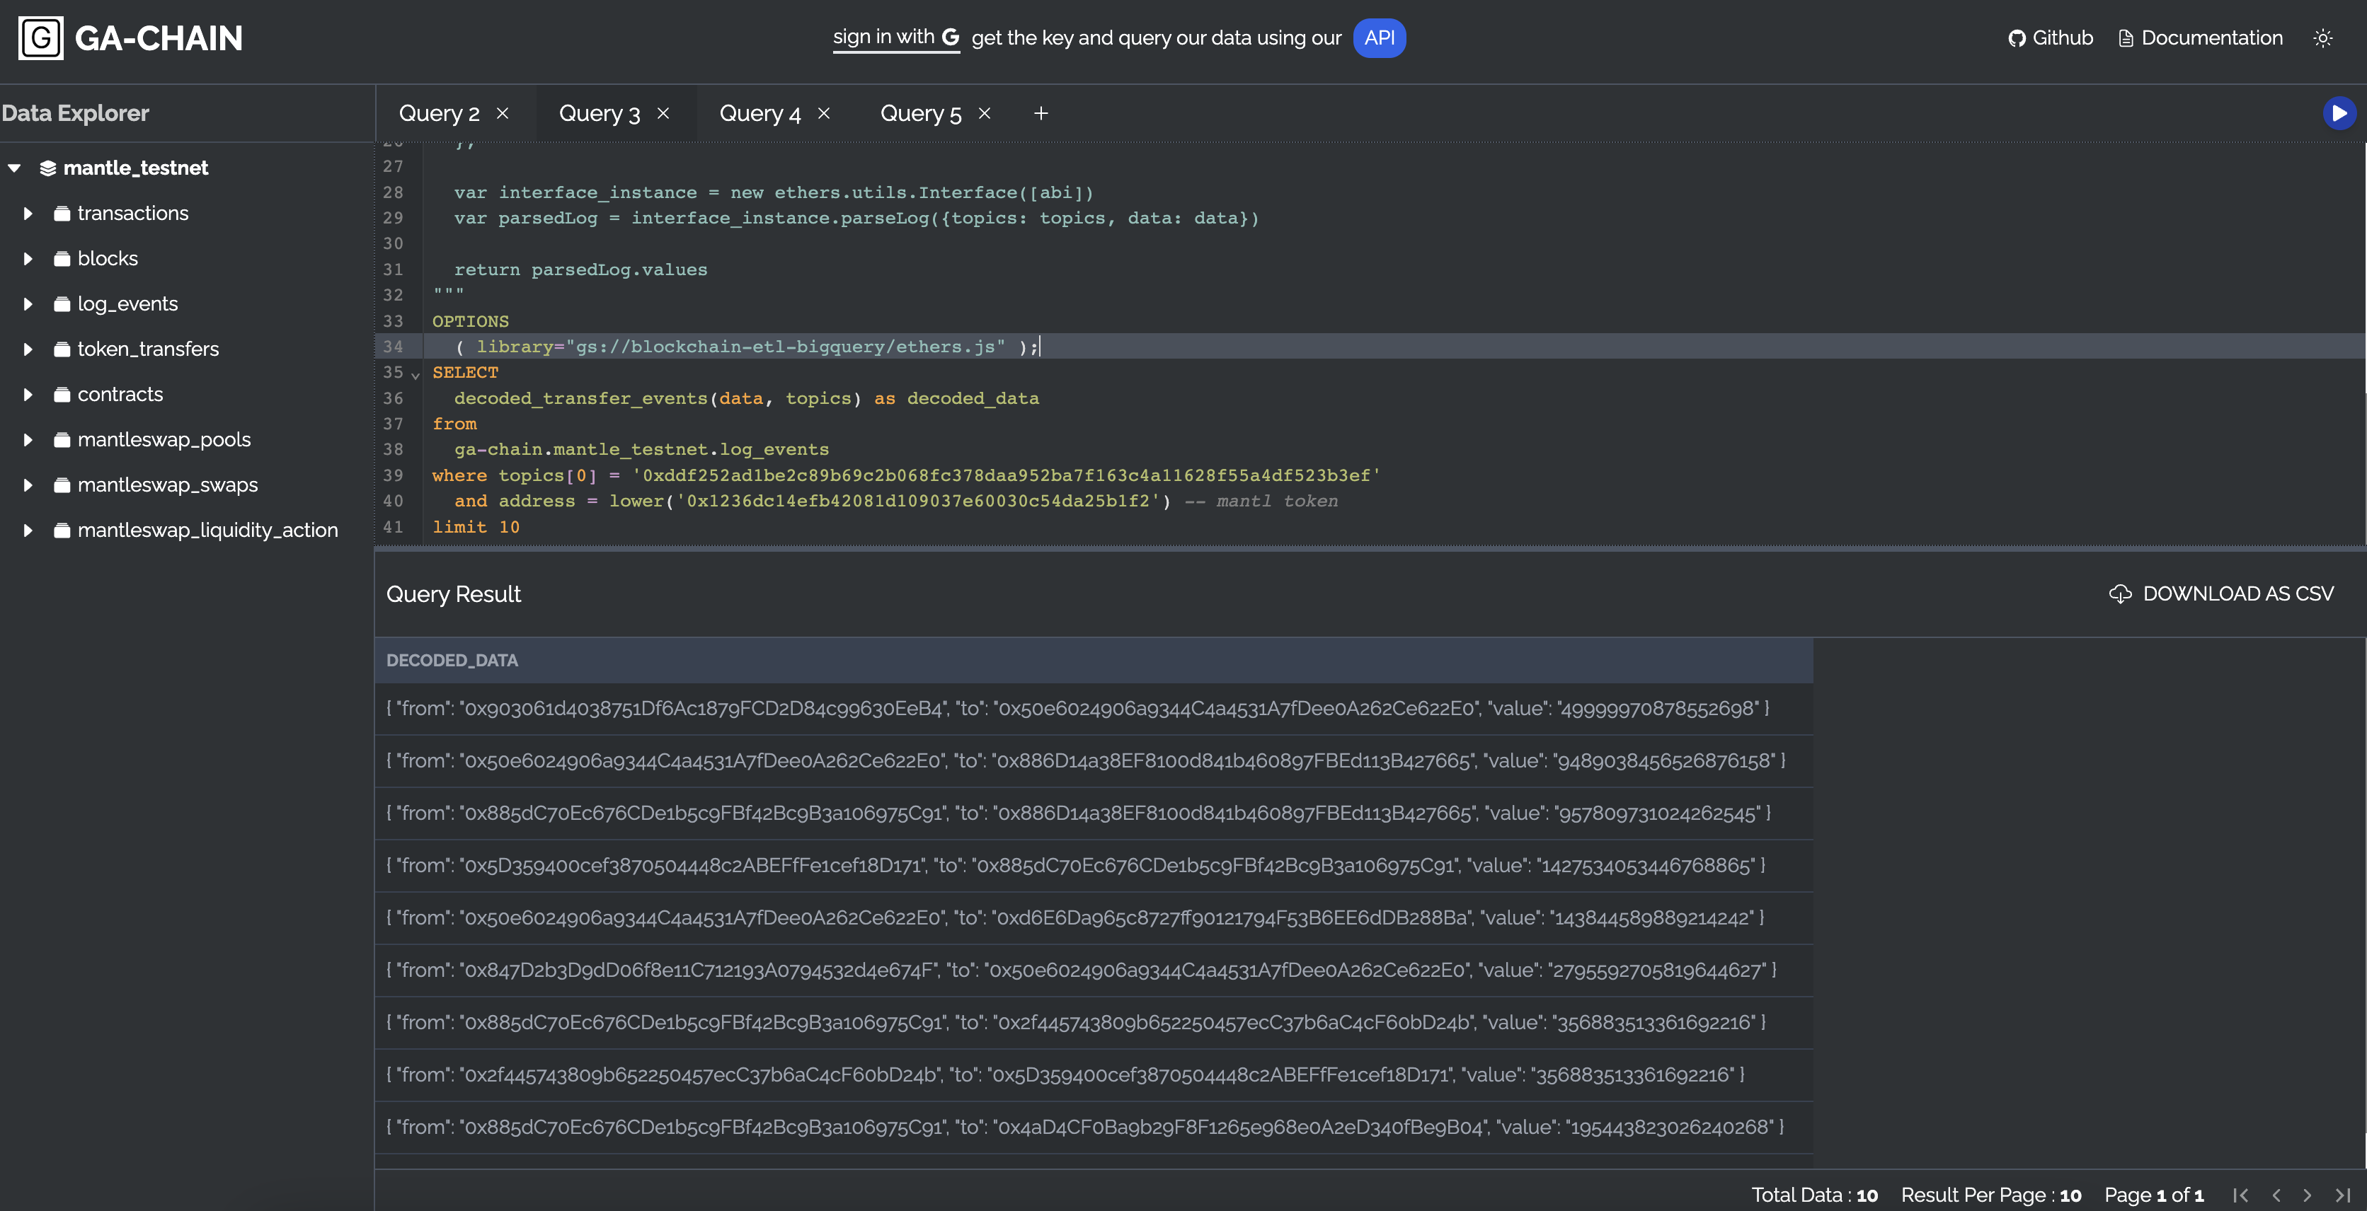Jump to first results page icon
Viewport: 2367px width, 1211px height.
coord(2240,1195)
